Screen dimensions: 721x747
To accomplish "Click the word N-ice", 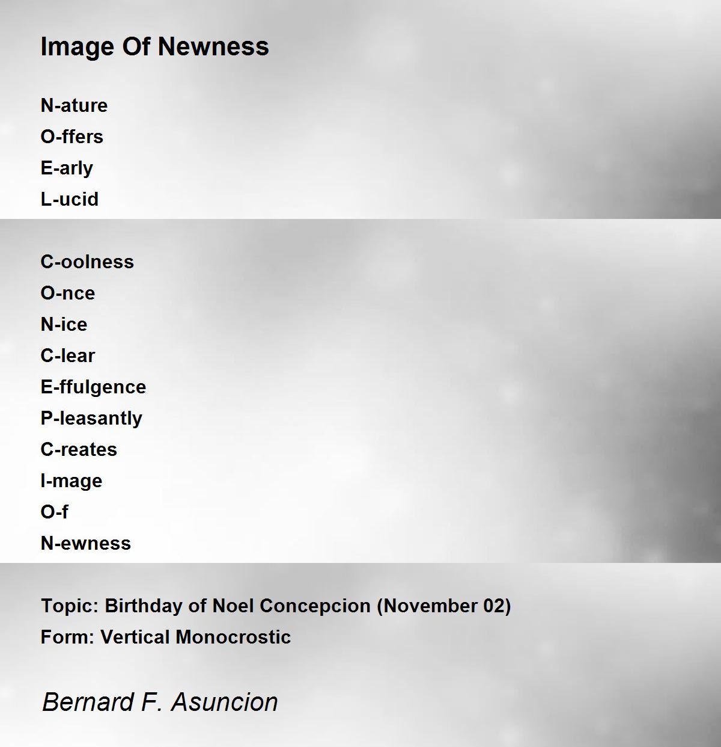I will pyautogui.click(x=64, y=324).
